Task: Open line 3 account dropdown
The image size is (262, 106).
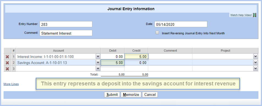Action: click(x=98, y=68)
